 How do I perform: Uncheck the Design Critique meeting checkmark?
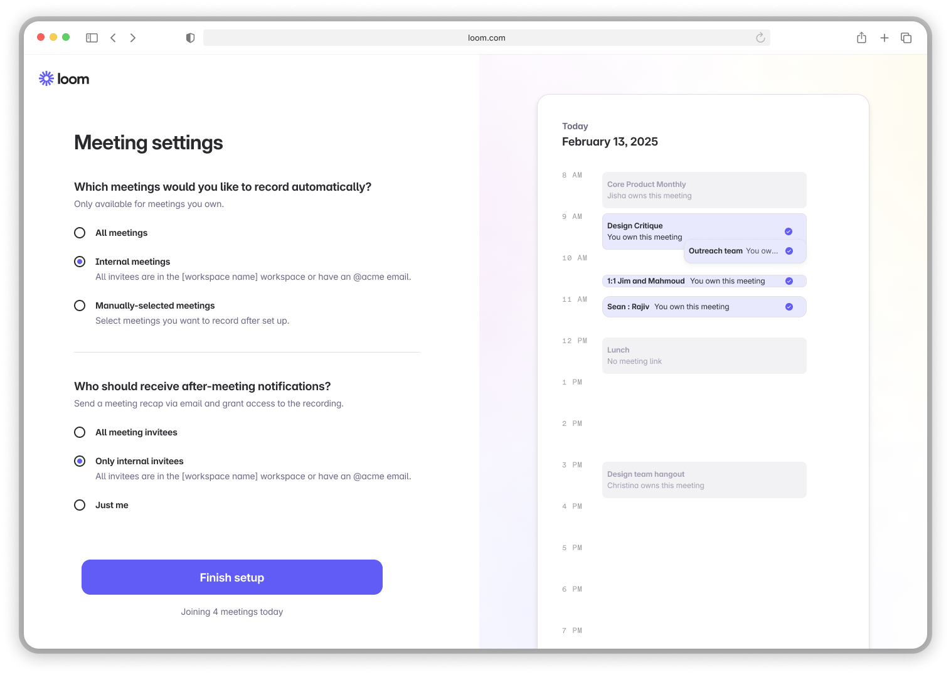pyautogui.click(x=789, y=231)
